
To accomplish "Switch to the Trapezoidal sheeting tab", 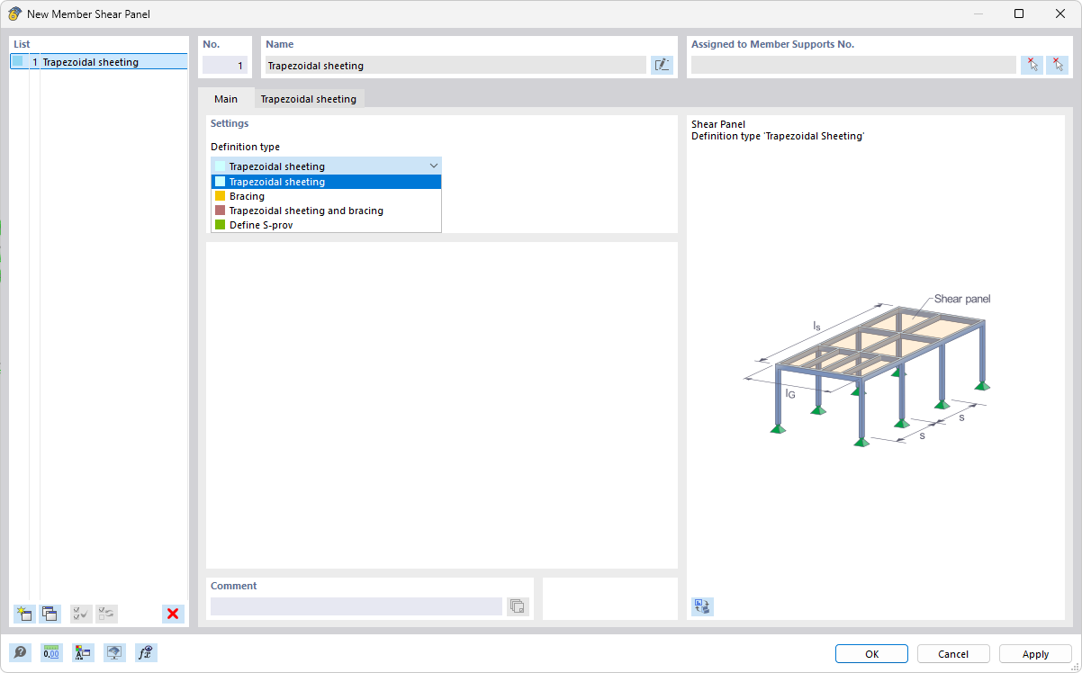I will [x=308, y=99].
